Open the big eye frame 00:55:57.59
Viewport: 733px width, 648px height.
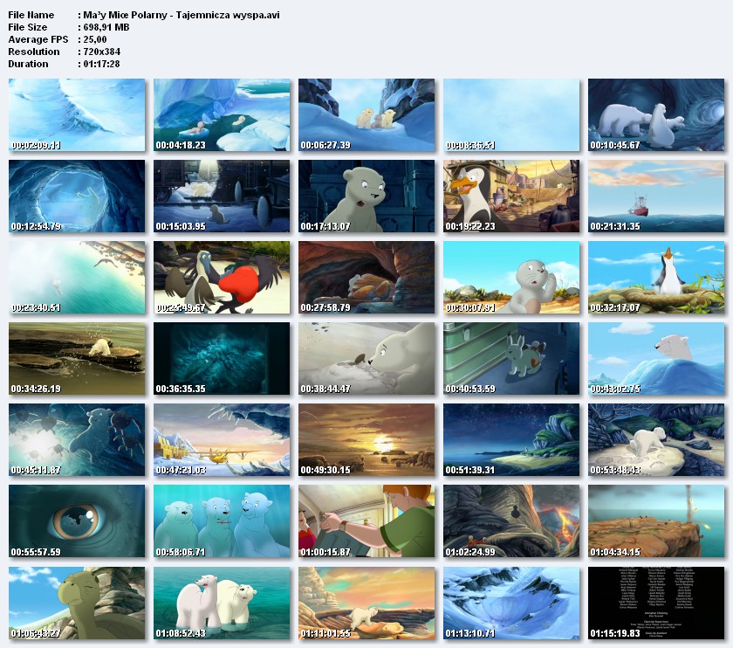click(x=77, y=521)
